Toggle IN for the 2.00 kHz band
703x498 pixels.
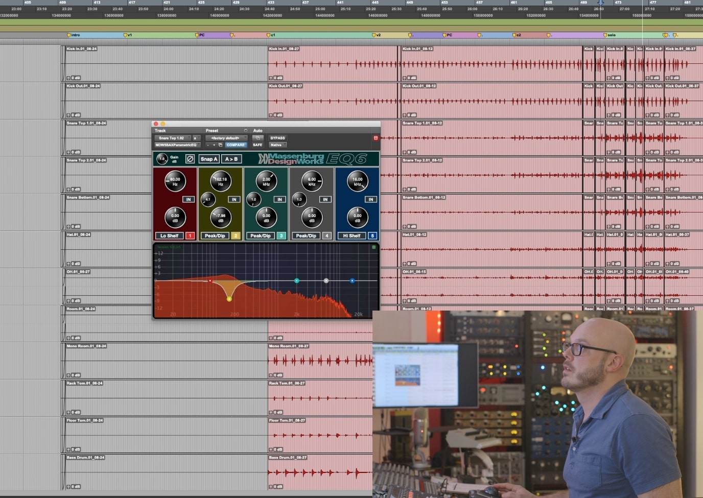[x=279, y=200]
